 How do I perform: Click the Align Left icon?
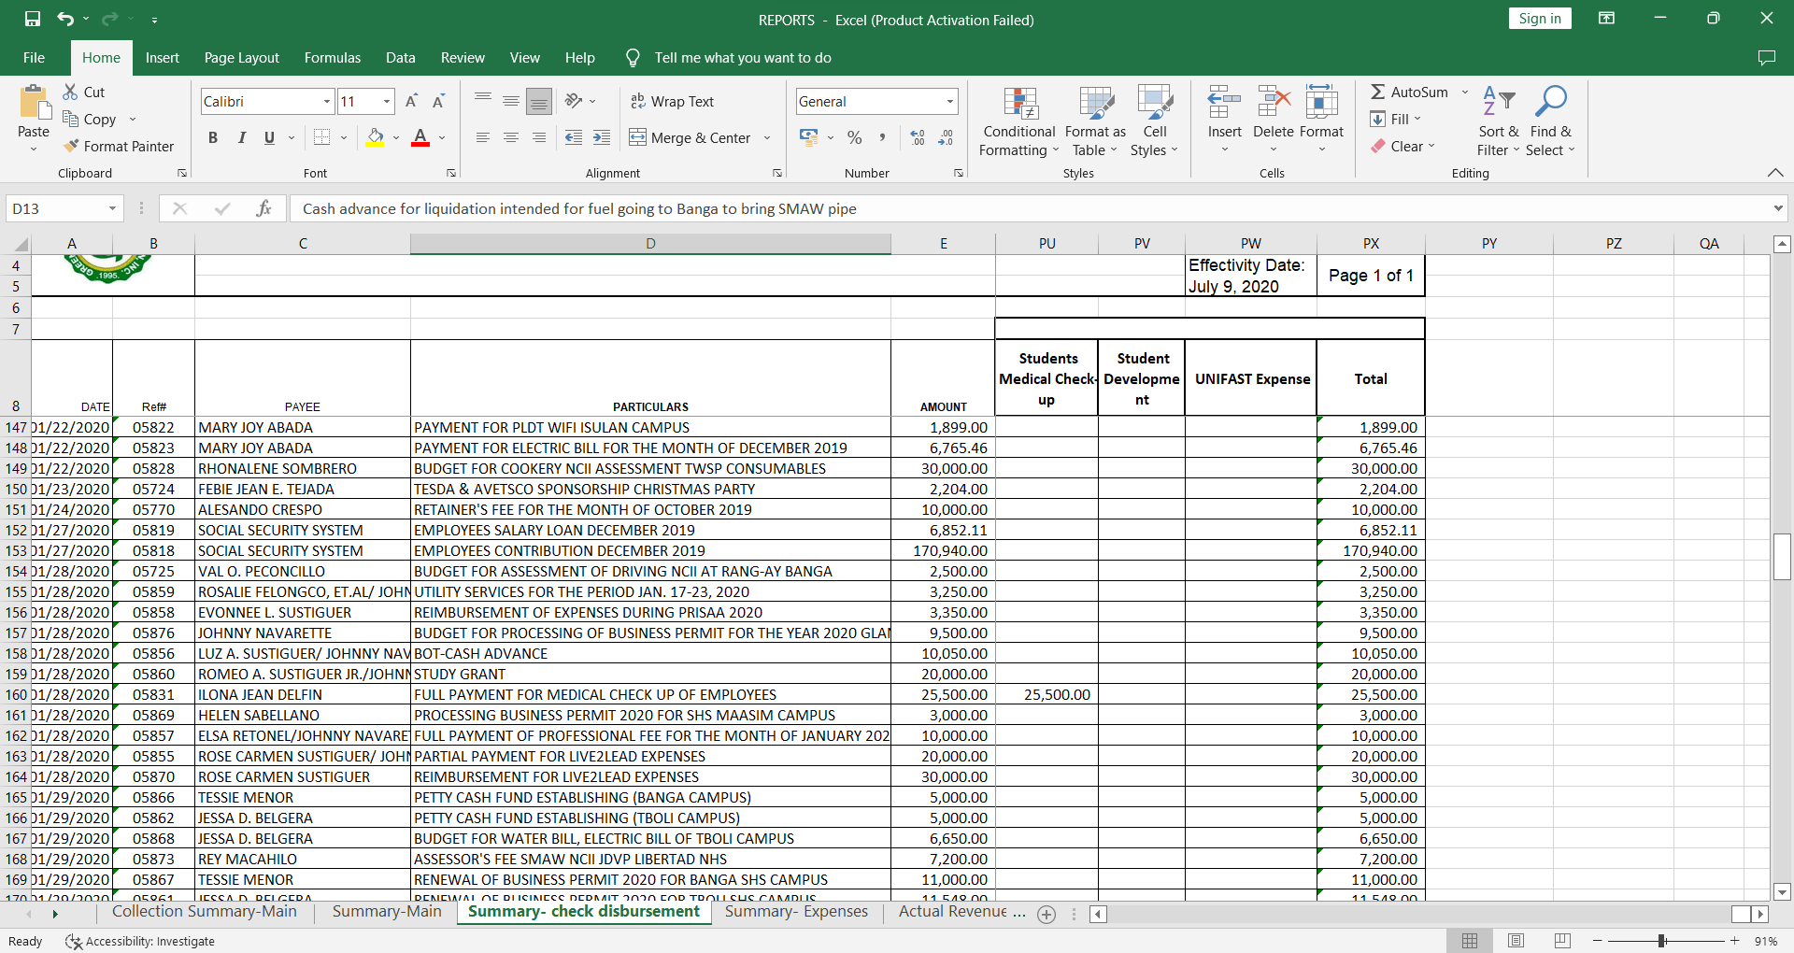(x=483, y=137)
